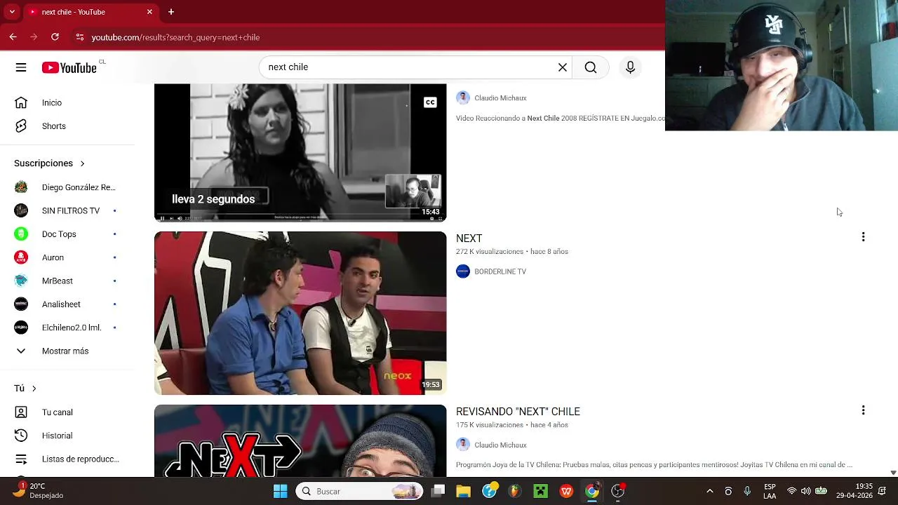Select the MrBeast channel avatar
The image size is (898, 505).
[21, 281]
